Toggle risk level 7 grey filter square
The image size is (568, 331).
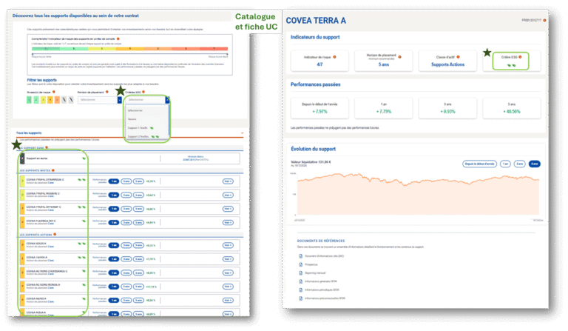pyautogui.click(x=71, y=100)
